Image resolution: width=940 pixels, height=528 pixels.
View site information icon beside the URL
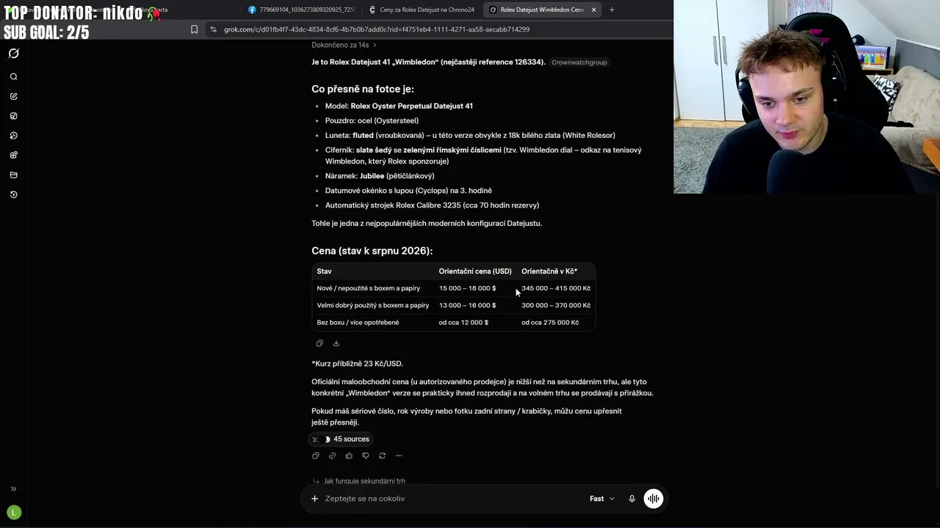(213, 29)
